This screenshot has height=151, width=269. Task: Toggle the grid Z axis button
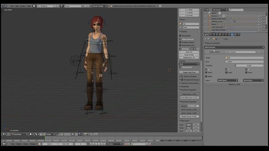[198, 49]
